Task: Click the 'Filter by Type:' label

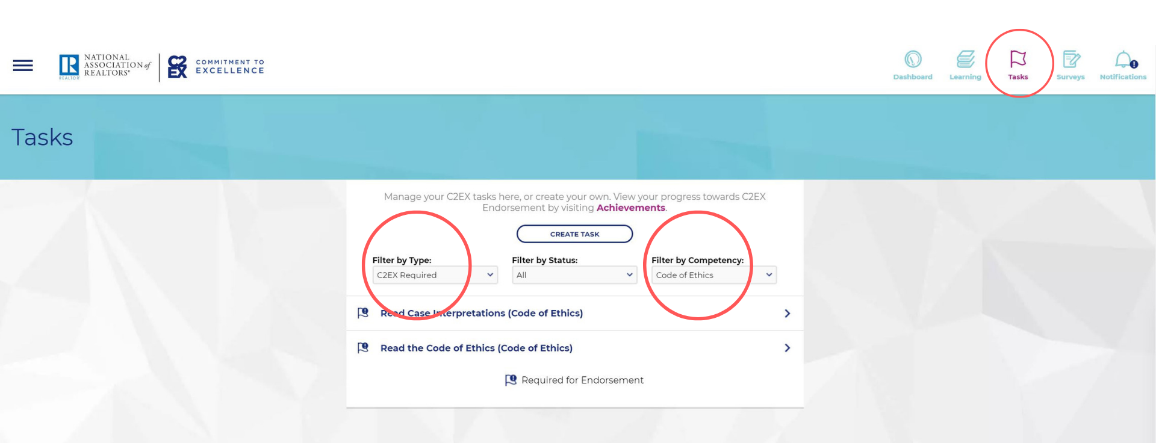Action: (402, 260)
